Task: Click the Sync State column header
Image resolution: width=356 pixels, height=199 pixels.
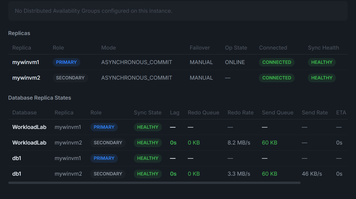Action: [x=148, y=113]
